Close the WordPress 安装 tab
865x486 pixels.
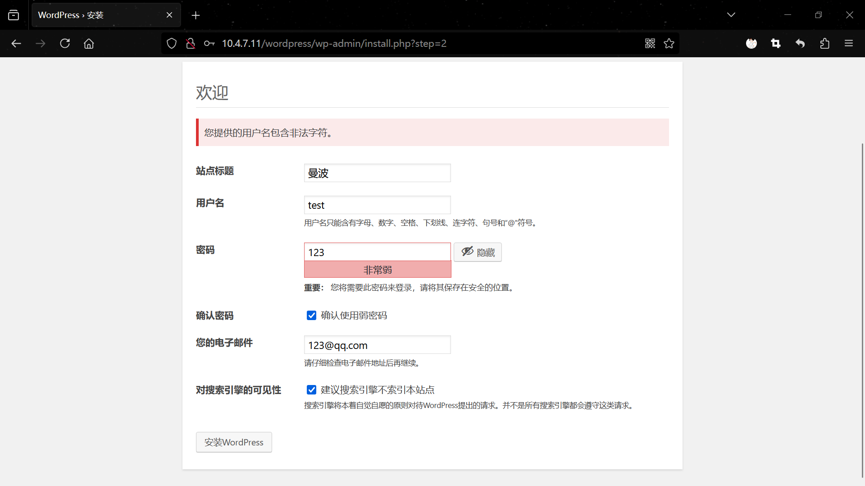[x=169, y=15]
